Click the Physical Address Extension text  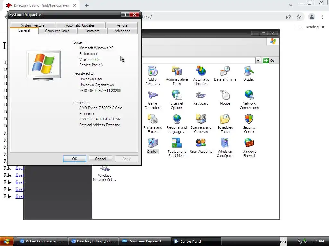(x=100, y=125)
